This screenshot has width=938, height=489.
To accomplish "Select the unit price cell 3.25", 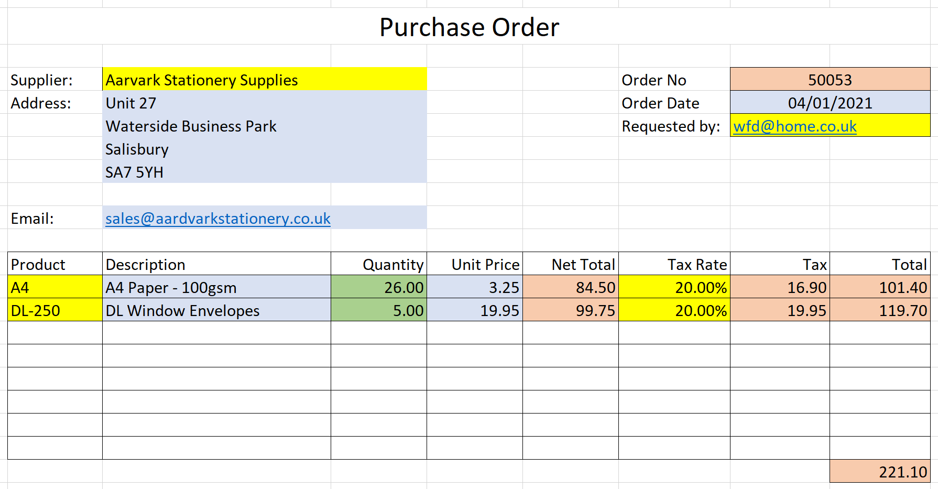I will click(x=474, y=287).
